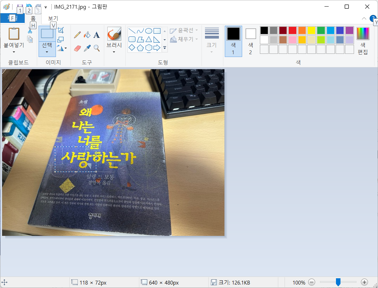Collapse the ribbon with the chevron
The image size is (378, 288).
click(x=364, y=18)
